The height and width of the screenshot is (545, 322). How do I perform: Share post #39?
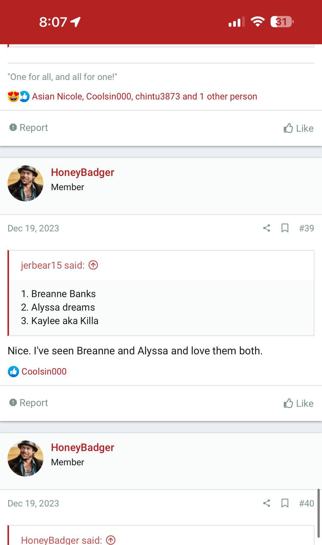[x=266, y=228]
